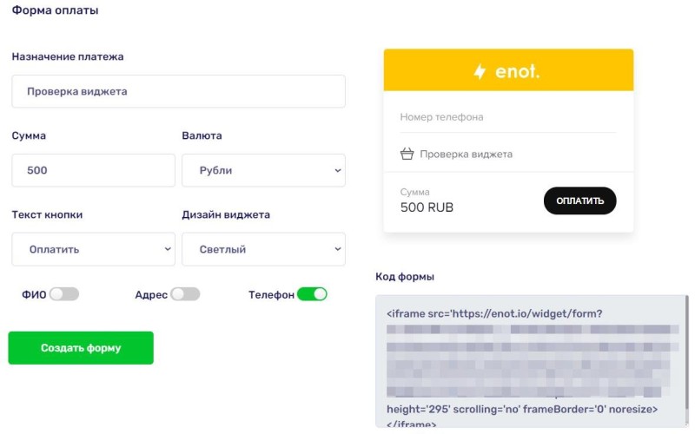This screenshot has height=434, width=695.
Task: Toggle the ФИО switch on
Action: [x=64, y=294]
